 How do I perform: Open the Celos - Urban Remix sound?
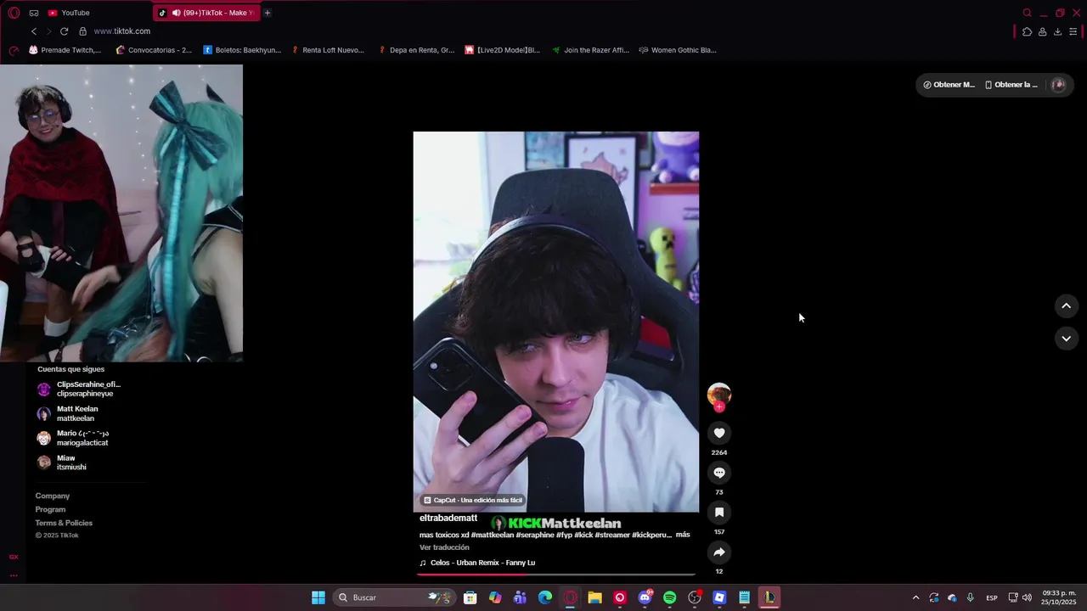(x=477, y=563)
